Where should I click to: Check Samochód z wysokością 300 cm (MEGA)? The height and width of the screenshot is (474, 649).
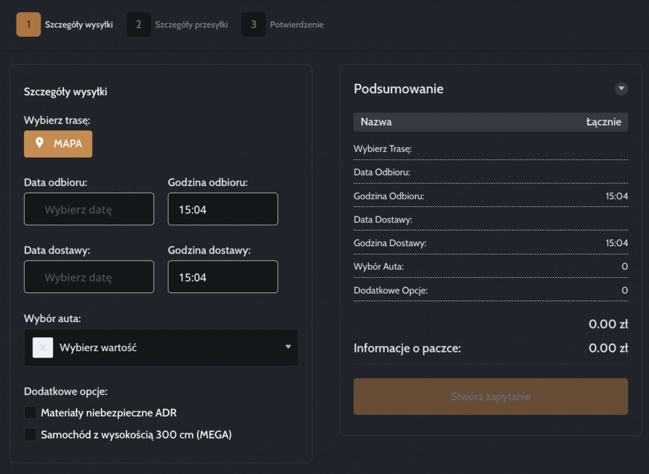(30, 435)
